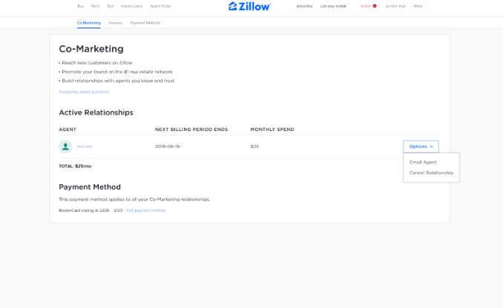
Task: Click the red notification badge beside Admin
Action: pos(375,6)
